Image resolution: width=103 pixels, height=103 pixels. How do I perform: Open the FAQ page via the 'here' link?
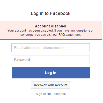[x=77, y=35]
